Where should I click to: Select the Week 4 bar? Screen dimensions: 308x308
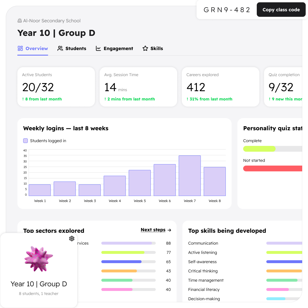115,186
